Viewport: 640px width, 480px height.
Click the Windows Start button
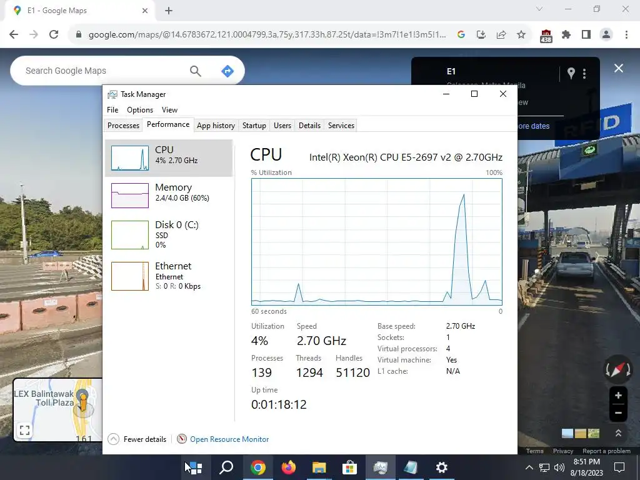196,467
